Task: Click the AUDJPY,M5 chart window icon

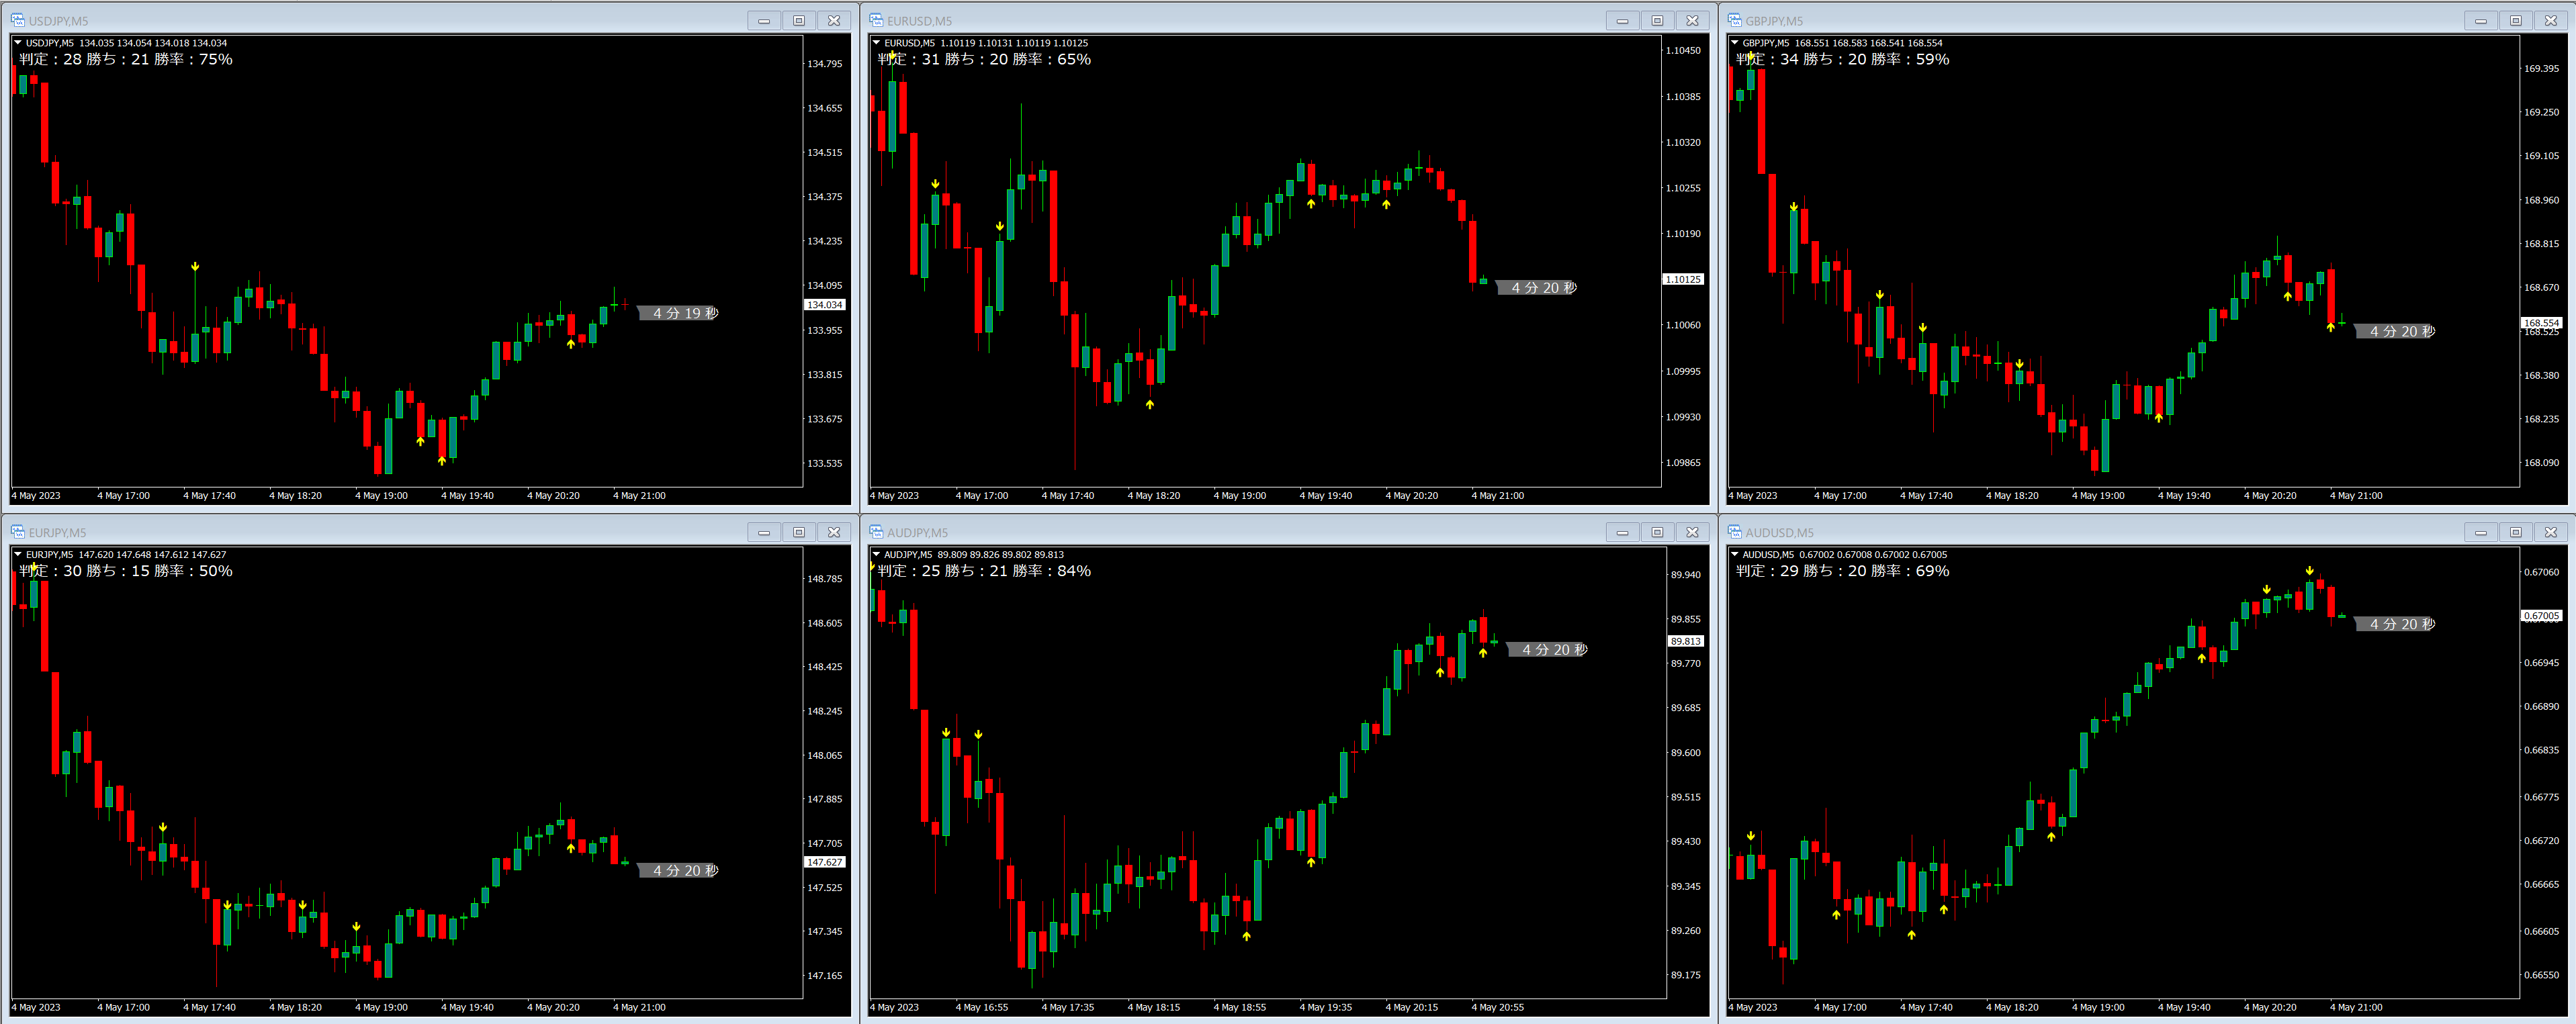Action: click(x=876, y=532)
